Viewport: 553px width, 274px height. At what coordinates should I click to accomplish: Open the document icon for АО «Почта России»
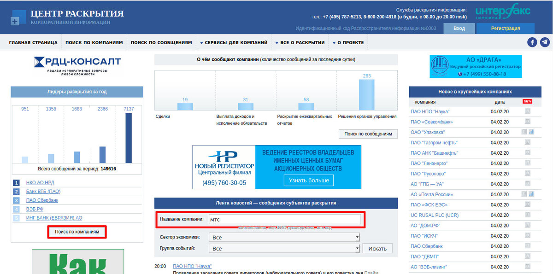(x=524, y=194)
